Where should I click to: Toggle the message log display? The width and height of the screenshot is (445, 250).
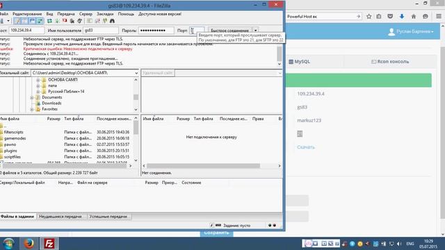coord(17,21)
